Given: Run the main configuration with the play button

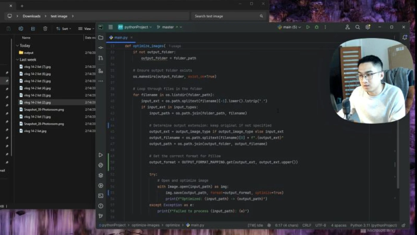Looking at the screenshot, I should pyautogui.click(x=308, y=27).
